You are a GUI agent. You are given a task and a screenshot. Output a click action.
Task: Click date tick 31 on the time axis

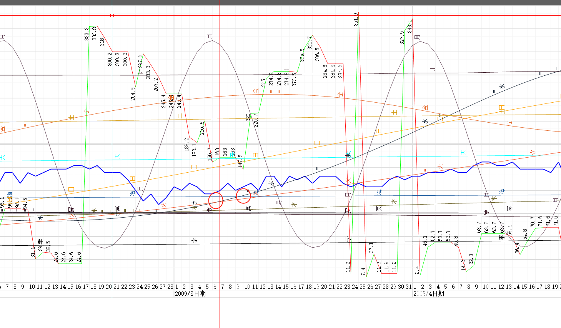click(x=408, y=287)
